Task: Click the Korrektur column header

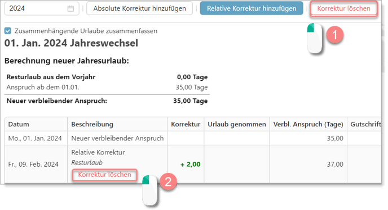Action: (x=186, y=124)
